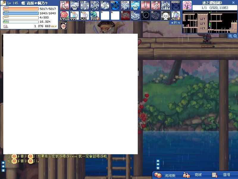
Task: Switch to the F1 quickslot page
Action: point(175,23)
